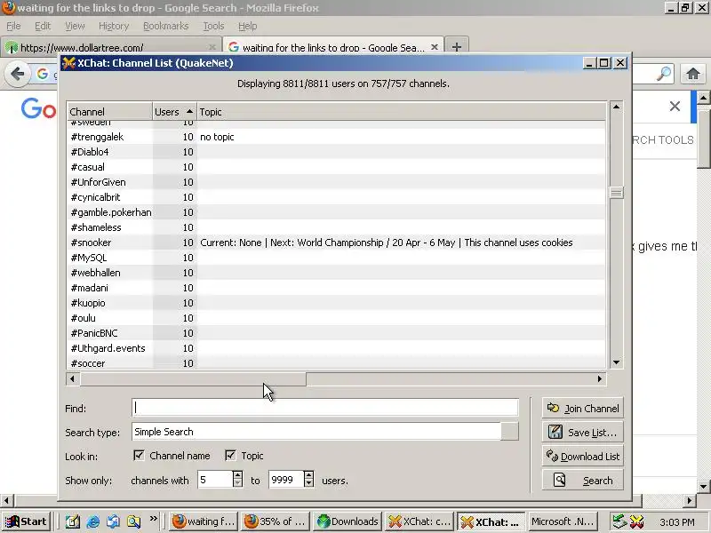Toggle the Channel name checkbox
The image size is (711, 533).
pos(139,456)
